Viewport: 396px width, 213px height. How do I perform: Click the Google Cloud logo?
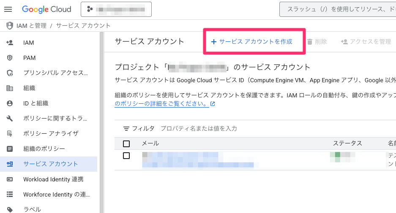point(46,9)
